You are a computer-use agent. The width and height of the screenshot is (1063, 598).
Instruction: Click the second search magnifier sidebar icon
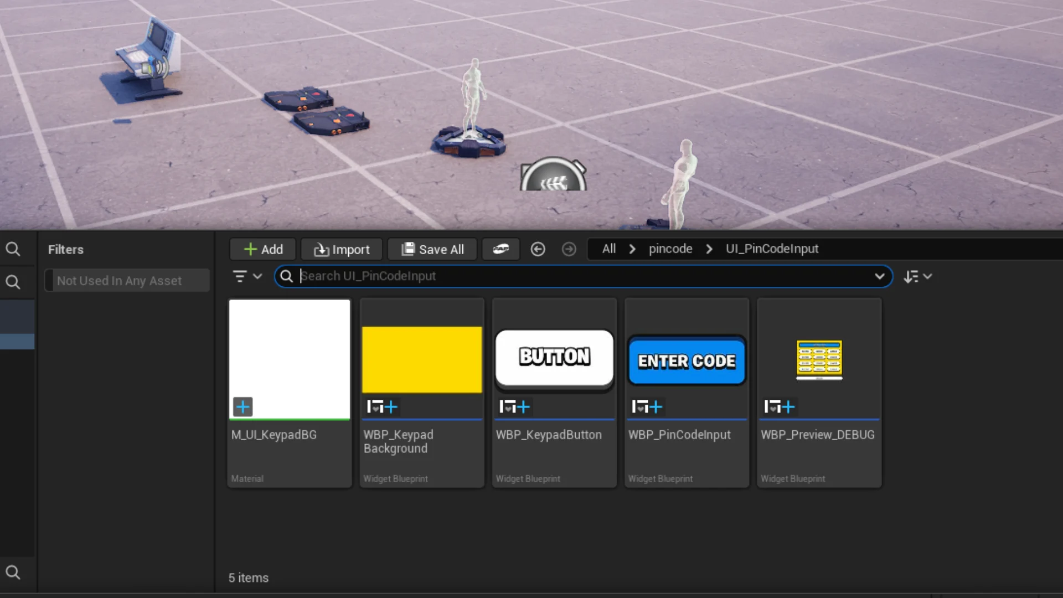13,282
